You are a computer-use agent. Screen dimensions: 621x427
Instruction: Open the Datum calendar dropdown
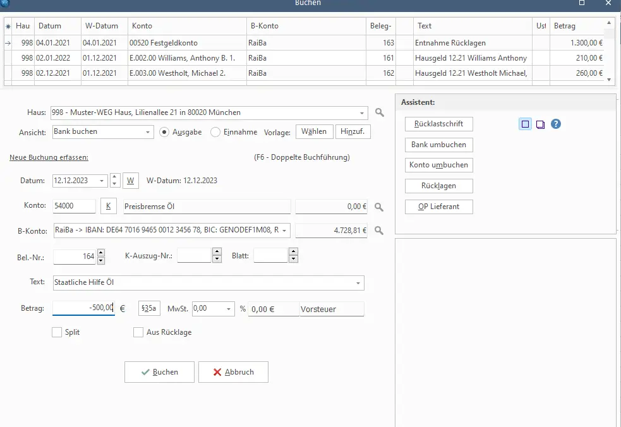tap(101, 181)
